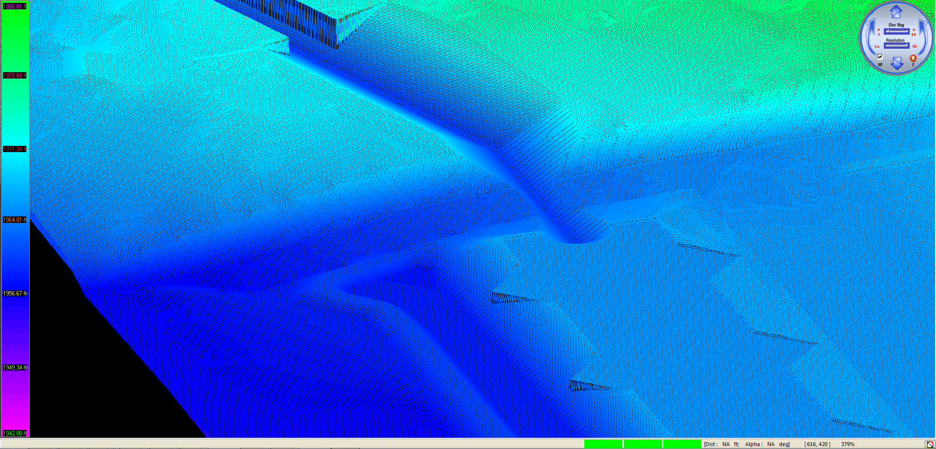Enable the WF wireframe checkbox
Viewport: 936px width, 449px height.
point(880,57)
